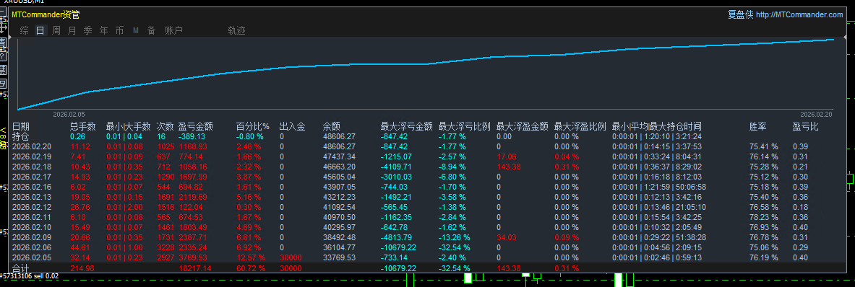Screen dimensions: 855x287
Task: Open the 周 weekly tab
Action: 56,31
